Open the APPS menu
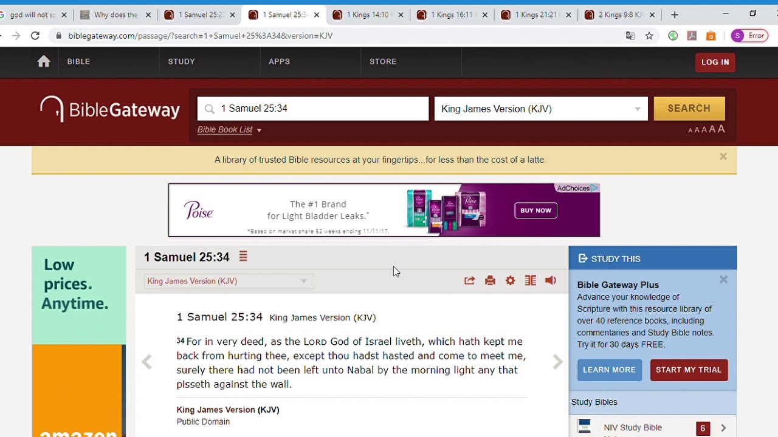The image size is (778, 437). [279, 61]
